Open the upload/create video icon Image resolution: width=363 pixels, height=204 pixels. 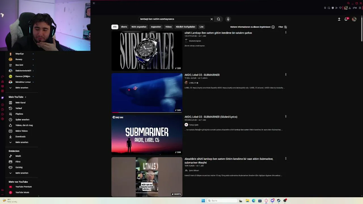(x=339, y=19)
